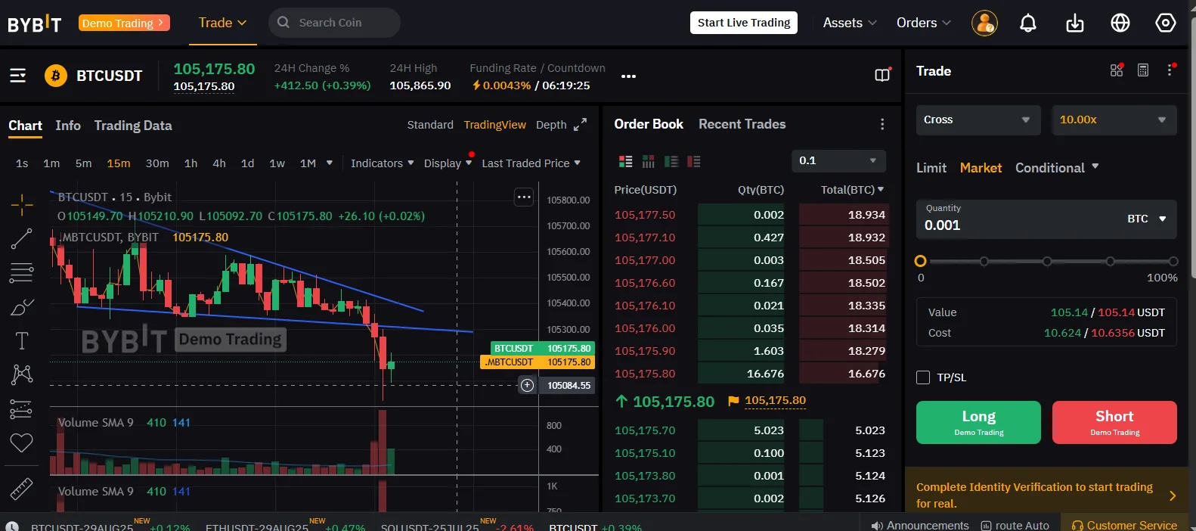Screen dimensions: 1196x531
Task: Open the calculator icon in Trade panel
Action: [1142, 70]
